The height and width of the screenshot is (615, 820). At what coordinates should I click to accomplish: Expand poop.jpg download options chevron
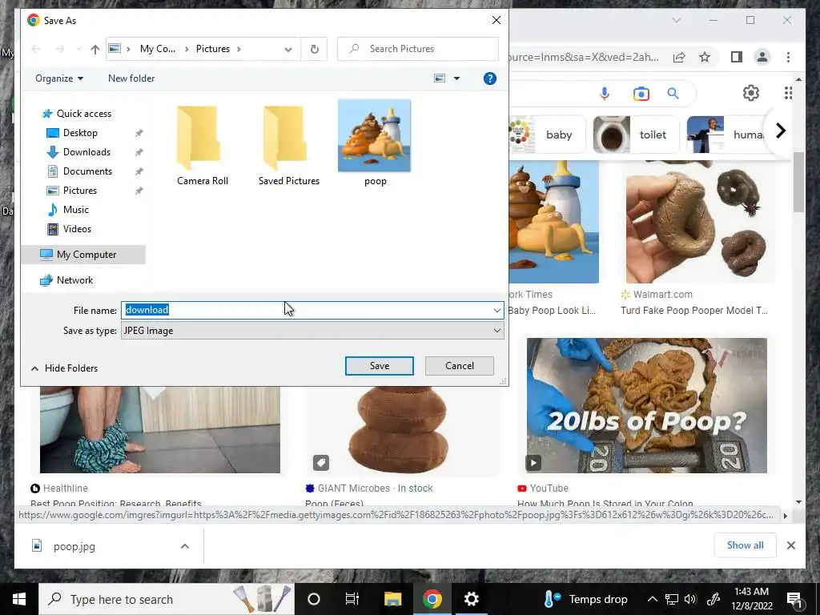click(185, 546)
